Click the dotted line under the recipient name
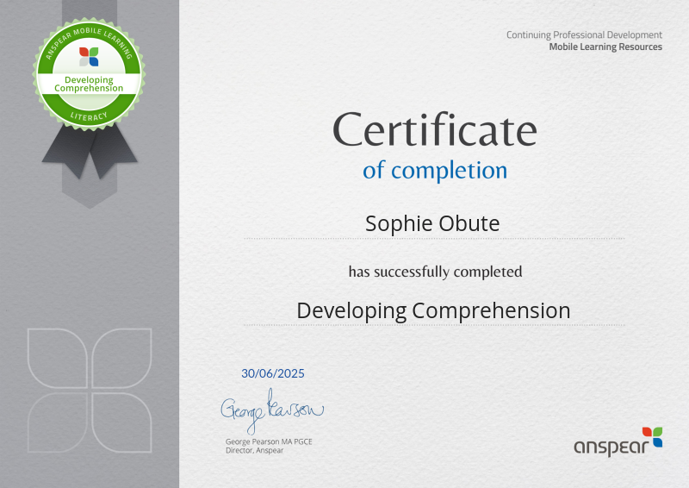Viewport: 689px width, 488px height. 434,239
